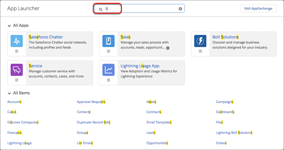
Task: Open Bolt Solutions title link
Action: coord(225,37)
